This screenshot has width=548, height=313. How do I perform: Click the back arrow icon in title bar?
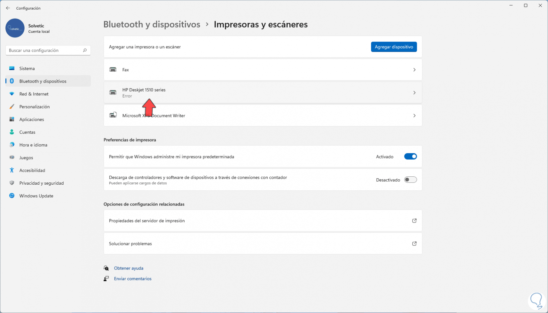click(x=8, y=8)
